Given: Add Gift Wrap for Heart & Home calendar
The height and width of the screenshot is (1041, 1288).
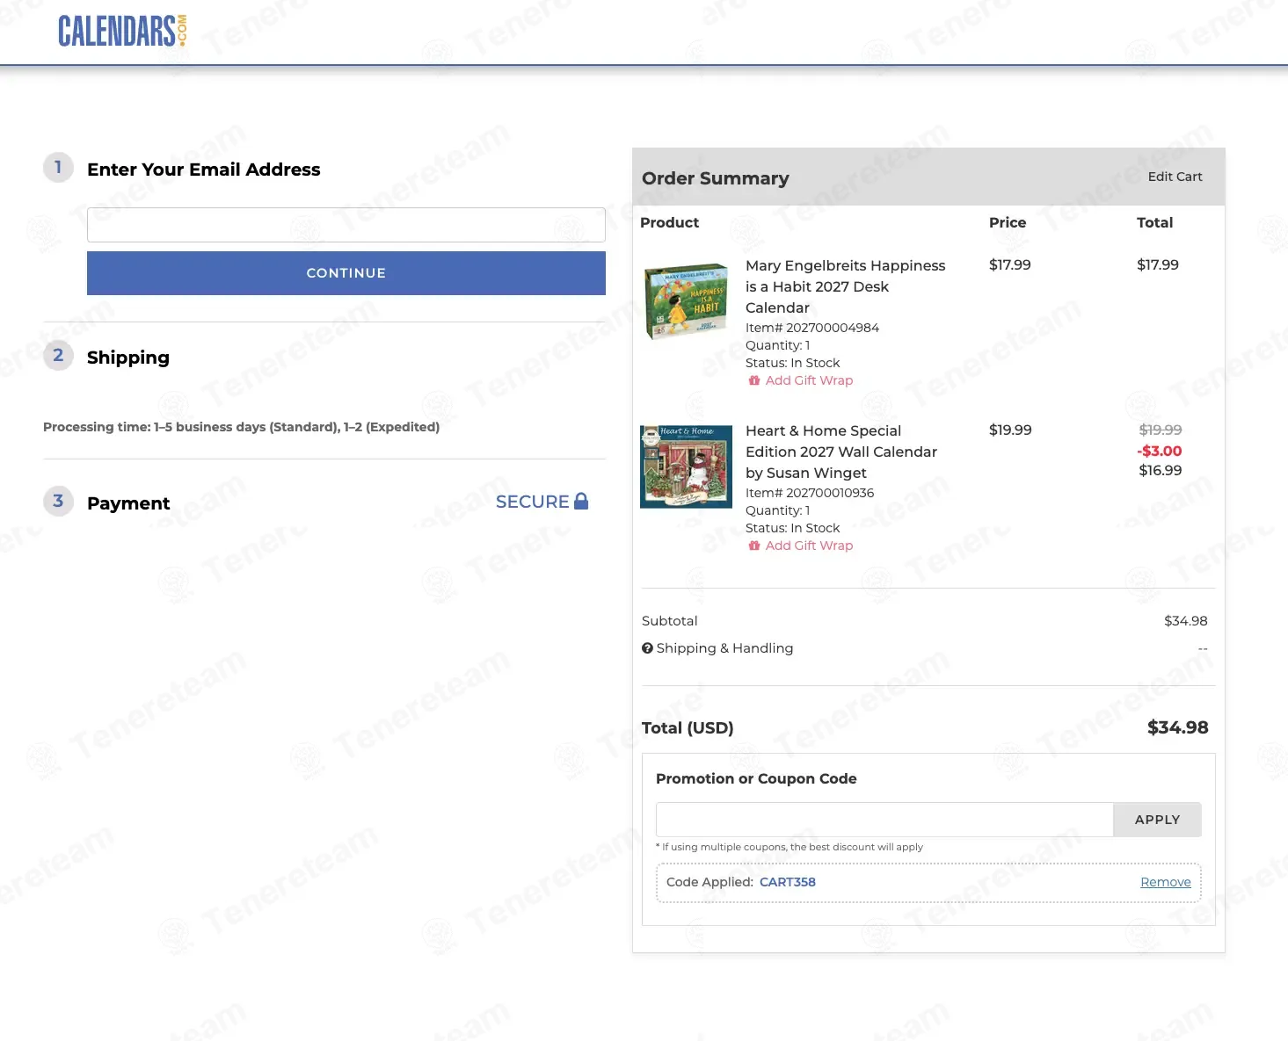Looking at the screenshot, I should click(801, 546).
